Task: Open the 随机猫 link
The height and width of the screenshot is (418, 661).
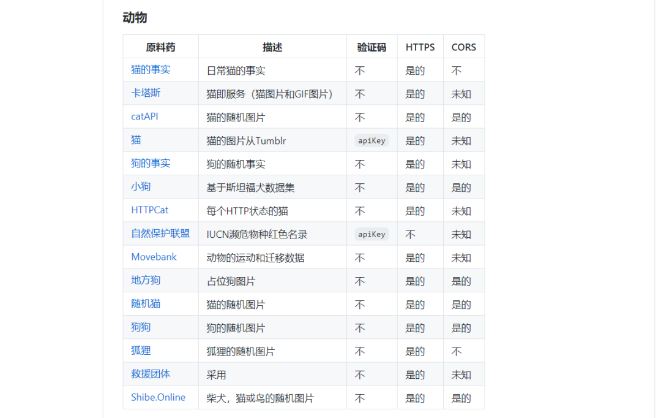Action: coord(146,303)
